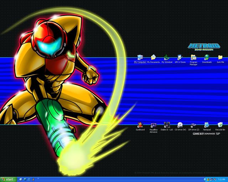Image resolution: width=228 pixels, height=182 pixels.
Task: Expand the quick launch overflow chevron
Action: [38, 178]
